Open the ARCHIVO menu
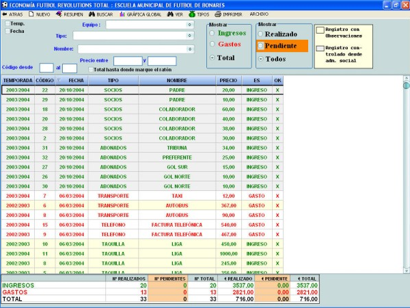The height and width of the screenshot is (308, 410). pyautogui.click(x=259, y=14)
